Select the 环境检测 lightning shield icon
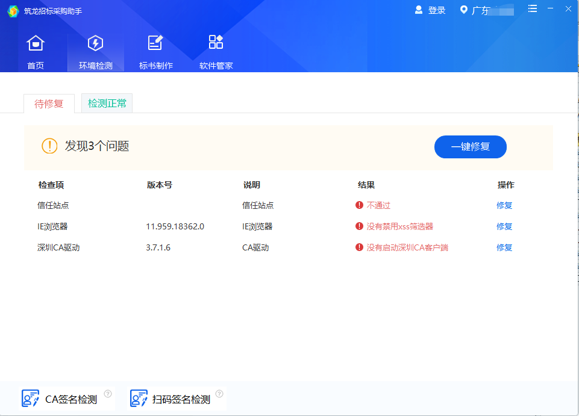 (x=95, y=43)
